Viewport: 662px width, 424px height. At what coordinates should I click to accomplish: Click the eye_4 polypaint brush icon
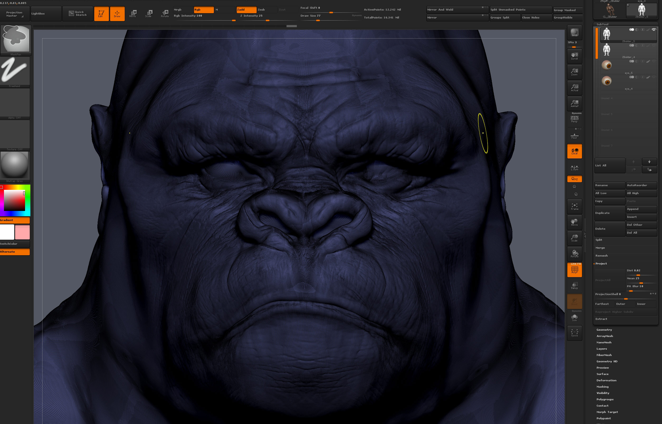(648, 77)
